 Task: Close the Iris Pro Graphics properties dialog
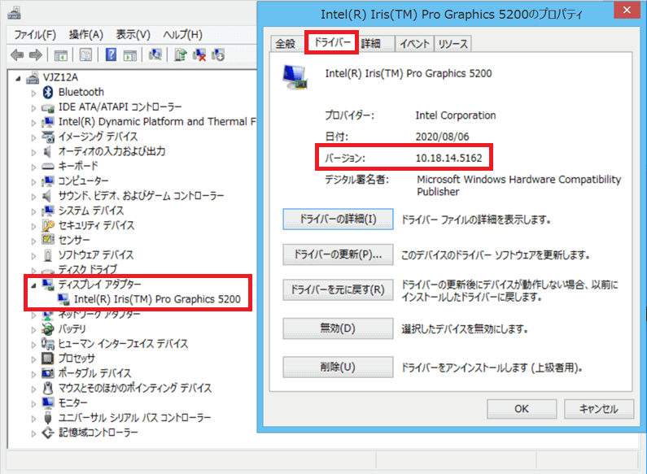627,11
